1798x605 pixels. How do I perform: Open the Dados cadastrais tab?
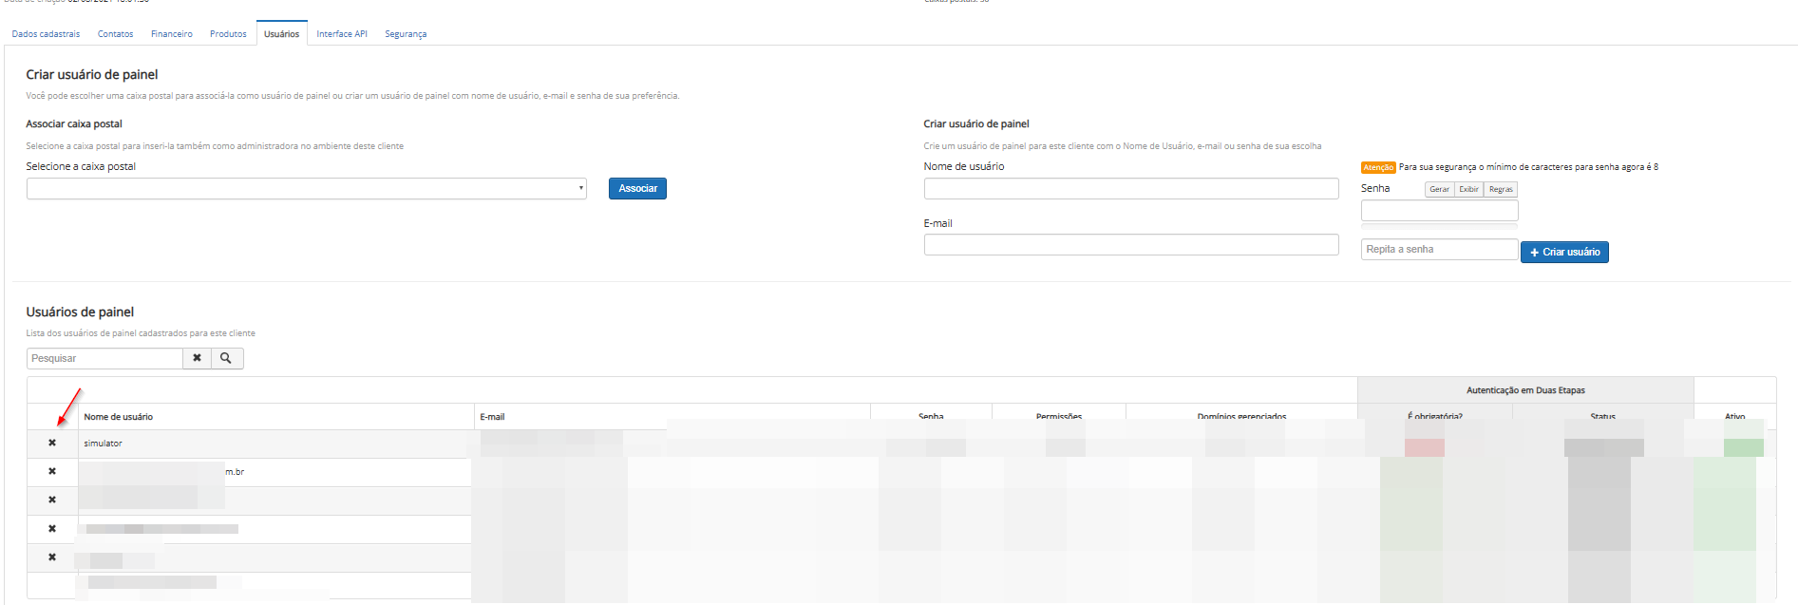tap(46, 34)
